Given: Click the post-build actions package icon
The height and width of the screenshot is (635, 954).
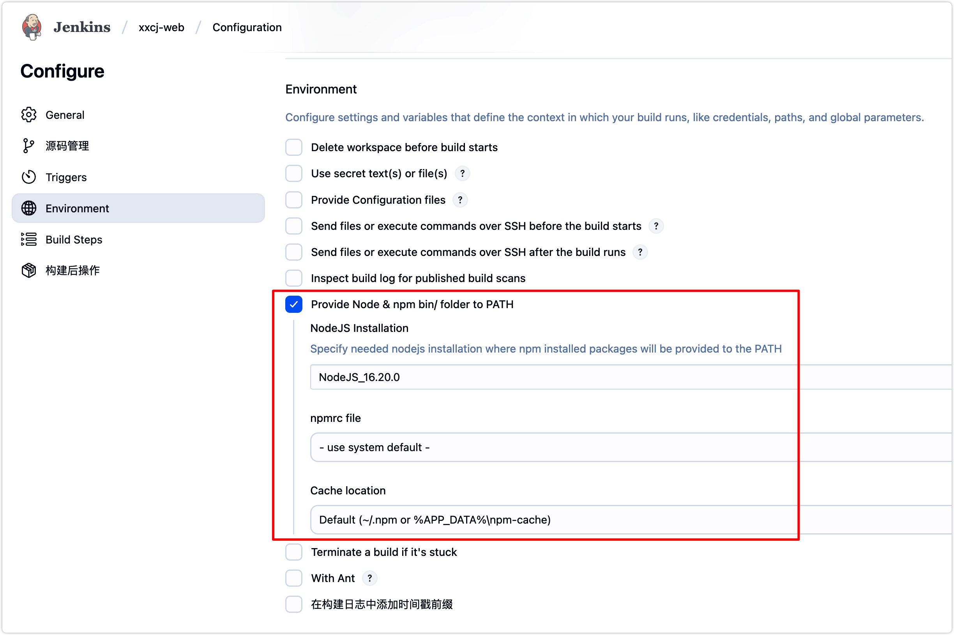Looking at the screenshot, I should point(29,270).
